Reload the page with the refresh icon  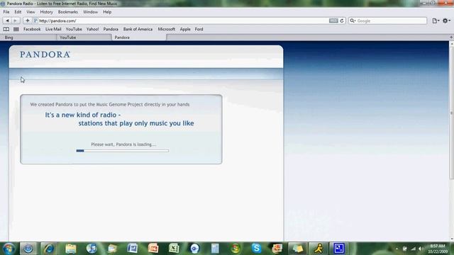(342, 21)
